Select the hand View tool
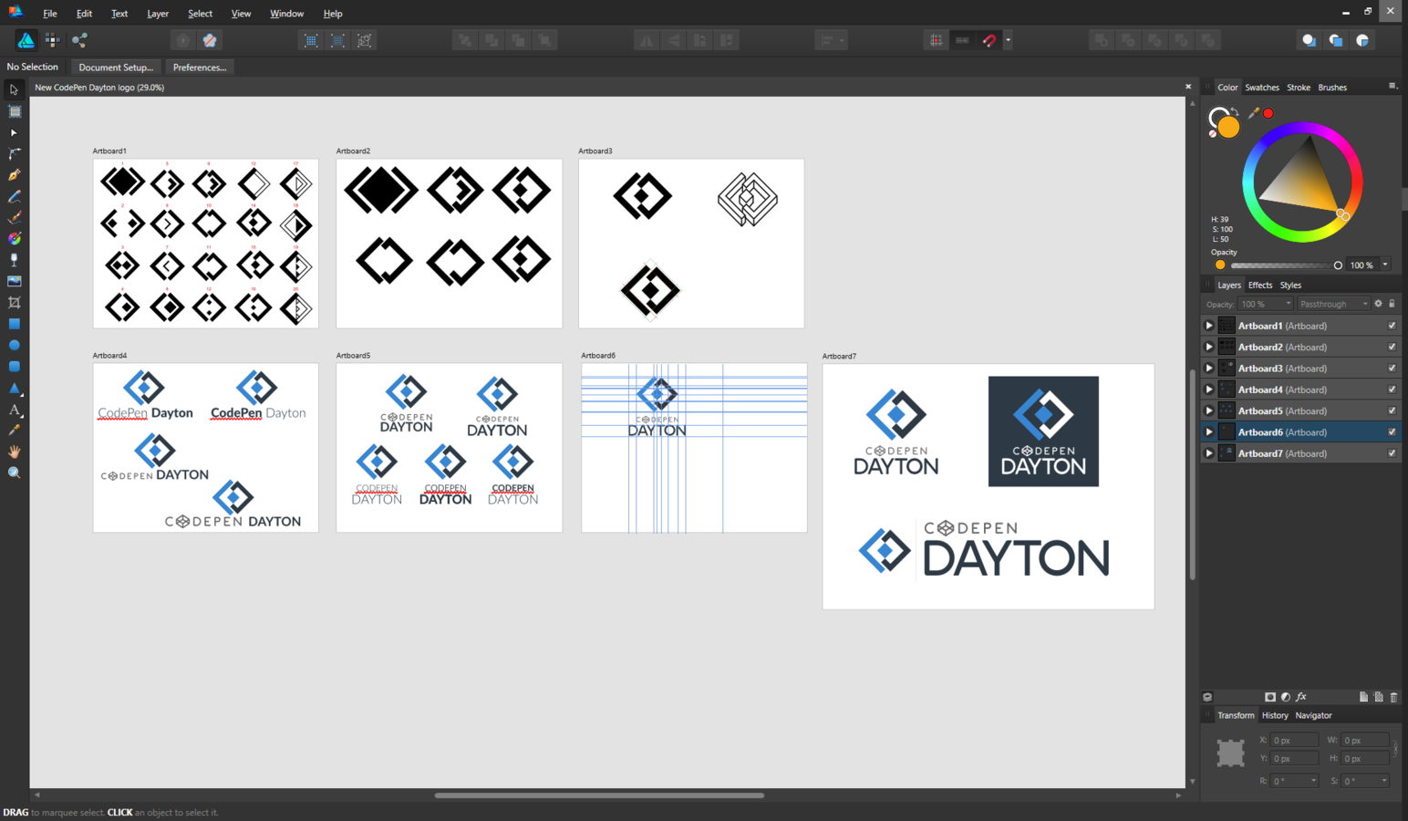1408x821 pixels. (x=14, y=452)
